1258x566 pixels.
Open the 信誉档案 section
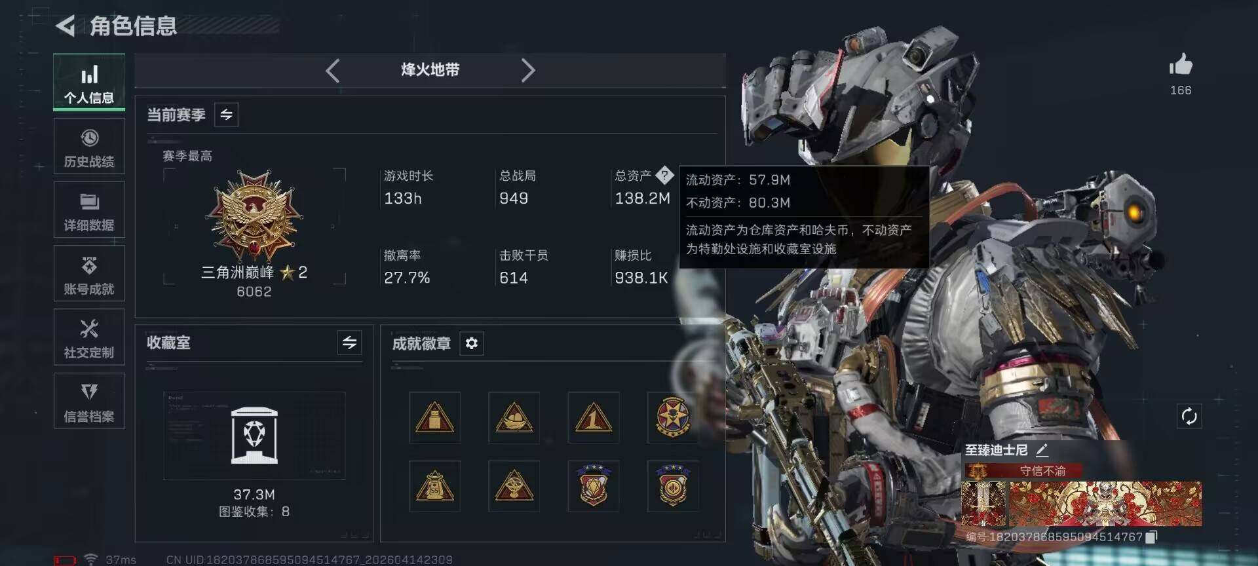coord(89,401)
